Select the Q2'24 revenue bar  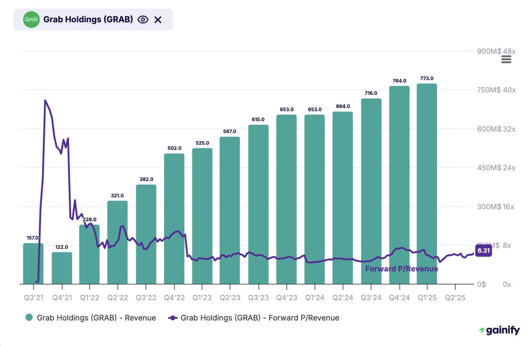pyautogui.click(x=343, y=198)
